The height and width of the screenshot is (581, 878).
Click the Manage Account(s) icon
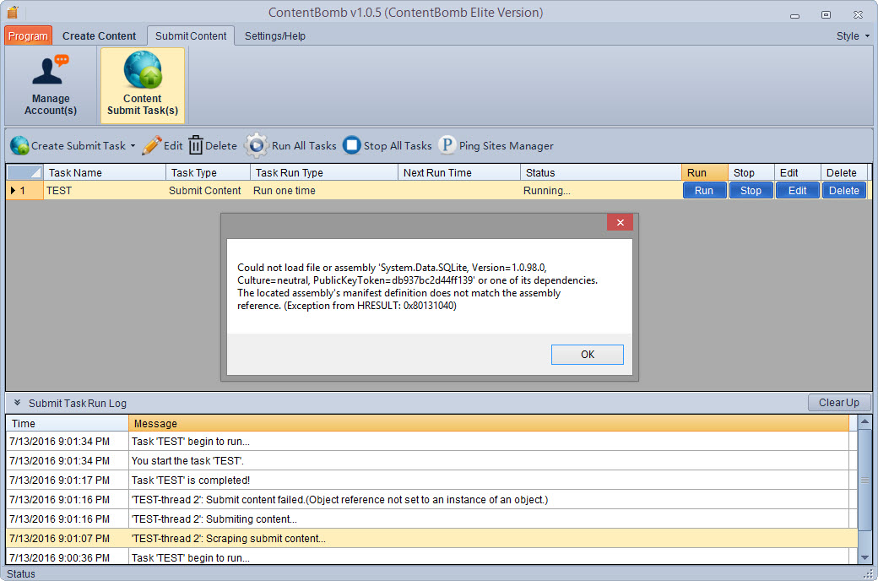(x=50, y=72)
